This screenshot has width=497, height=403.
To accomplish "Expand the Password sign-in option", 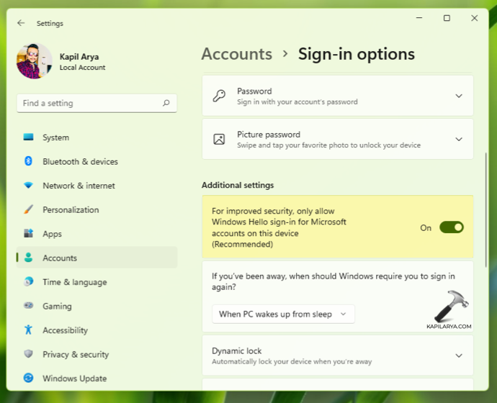I will point(458,96).
